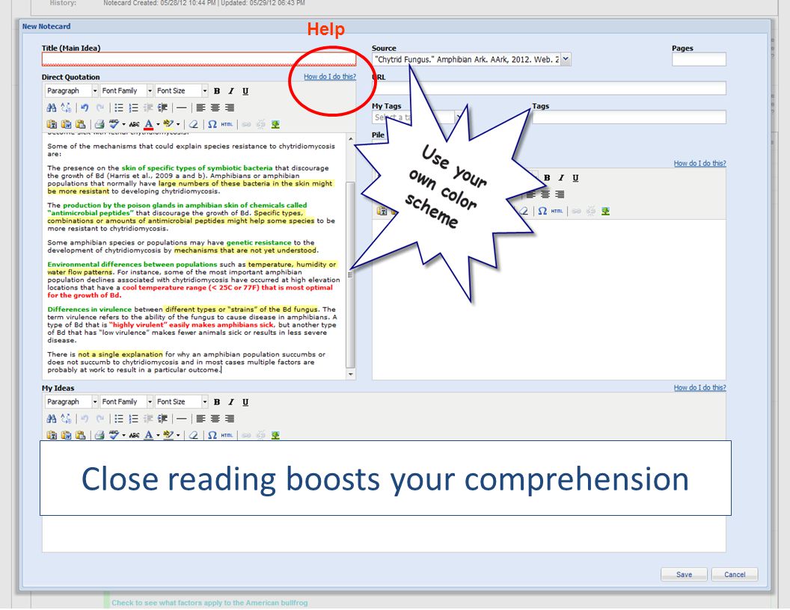The width and height of the screenshot is (790, 610).
Task: Cancel the new notecard
Action: click(735, 574)
